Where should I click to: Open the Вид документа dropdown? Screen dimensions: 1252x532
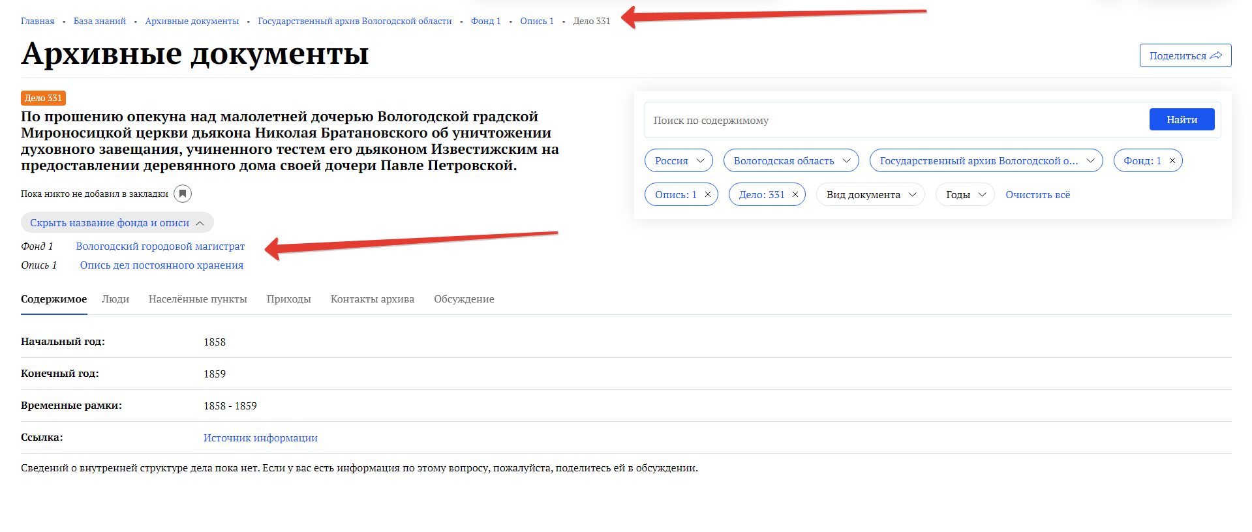870,195
